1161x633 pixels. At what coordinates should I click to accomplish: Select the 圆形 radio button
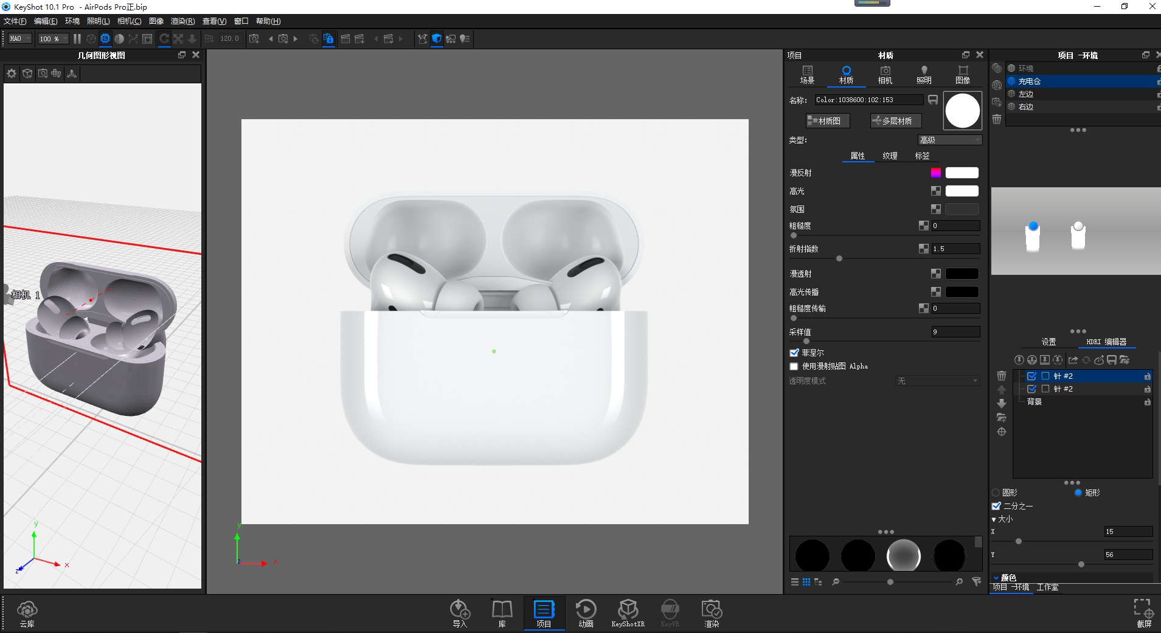[x=996, y=493]
